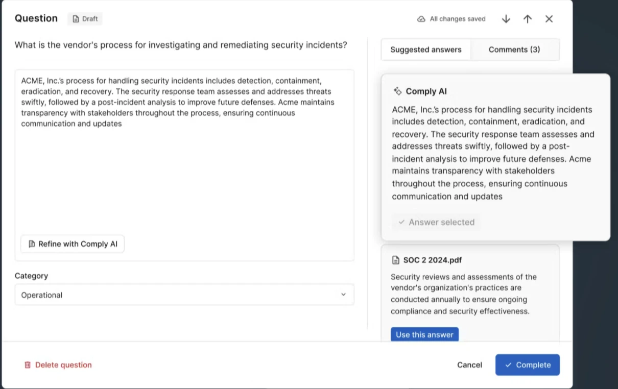Click Refine with Comply AI button
This screenshot has height=389, width=618.
point(73,244)
